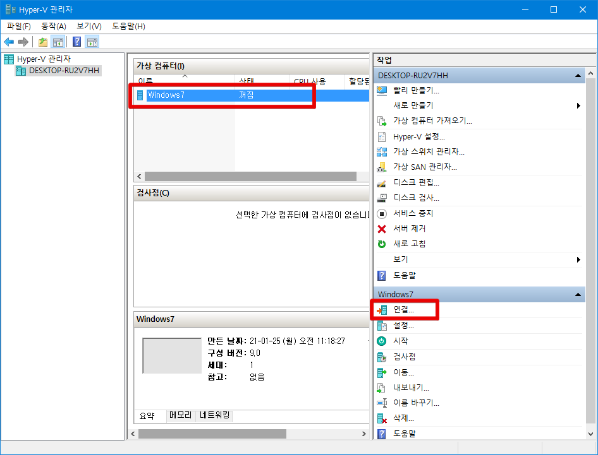Screen dimensions: 598x455
Task: Click the 가상 스위치 관리자 icon
Action: [x=382, y=152]
